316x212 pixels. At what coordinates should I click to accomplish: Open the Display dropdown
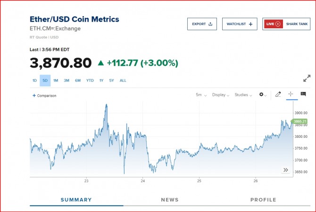click(x=220, y=95)
